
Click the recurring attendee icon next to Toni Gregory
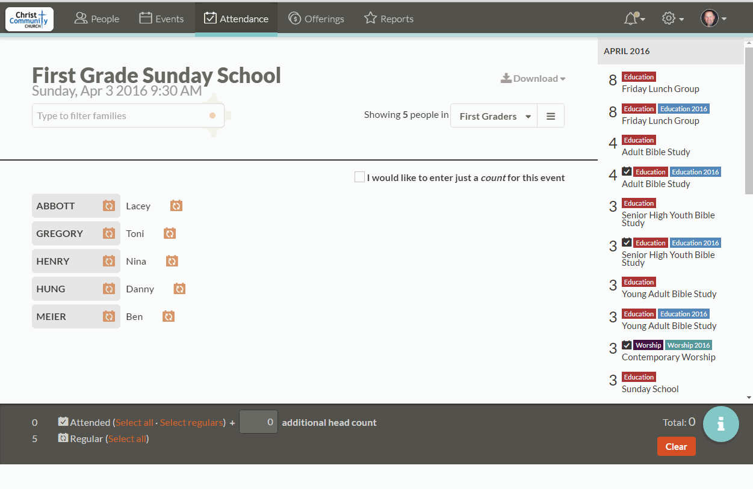(169, 233)
